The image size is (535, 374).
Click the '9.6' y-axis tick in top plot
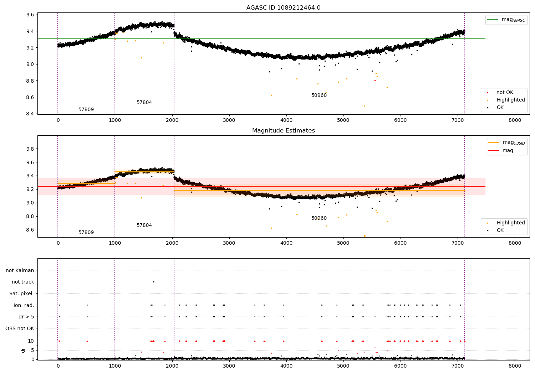pos(30,15)
